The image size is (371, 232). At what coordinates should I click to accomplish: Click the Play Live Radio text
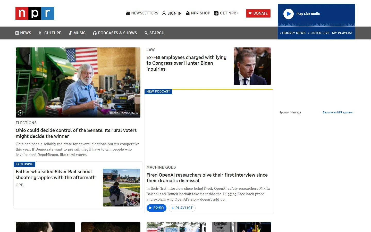tap(308, 14)
